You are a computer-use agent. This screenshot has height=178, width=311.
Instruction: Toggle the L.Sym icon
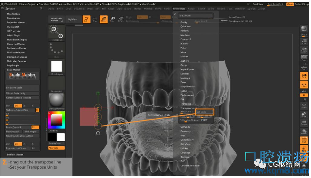point(304,85)
